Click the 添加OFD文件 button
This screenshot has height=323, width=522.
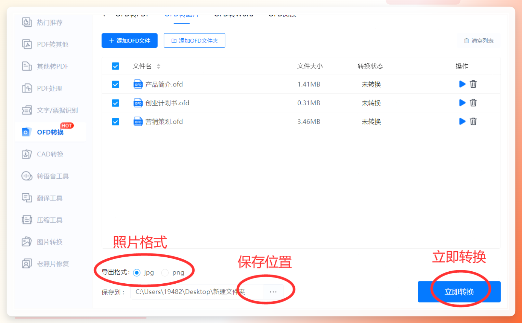tap(130, 41)
